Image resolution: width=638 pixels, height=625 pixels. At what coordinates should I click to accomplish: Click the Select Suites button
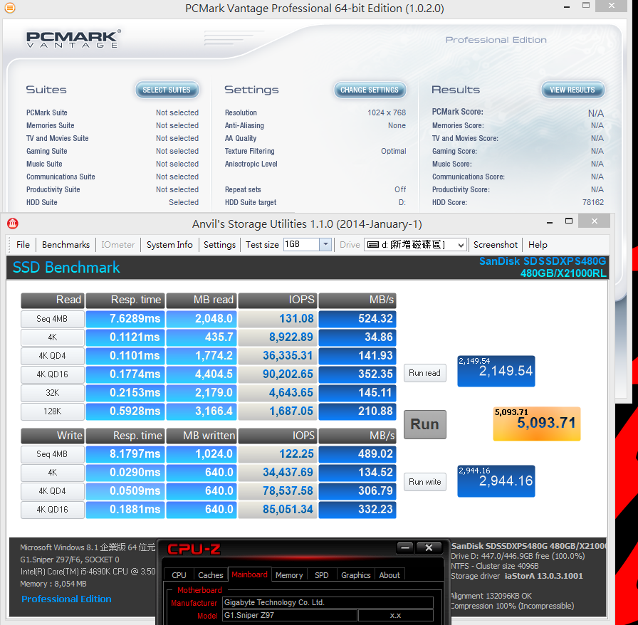point(167,90)
